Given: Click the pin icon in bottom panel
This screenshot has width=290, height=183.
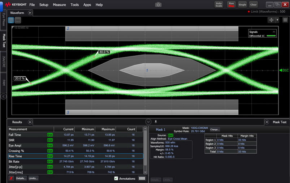Looking at the screenshot, I should (x=156, y=122).
